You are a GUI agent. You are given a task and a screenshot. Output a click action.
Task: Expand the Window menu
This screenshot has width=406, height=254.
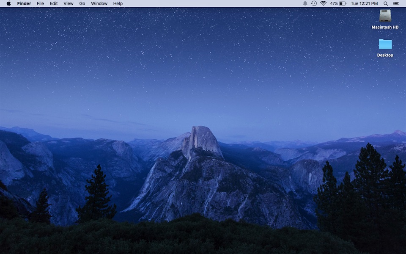click(x=99, y=3)
